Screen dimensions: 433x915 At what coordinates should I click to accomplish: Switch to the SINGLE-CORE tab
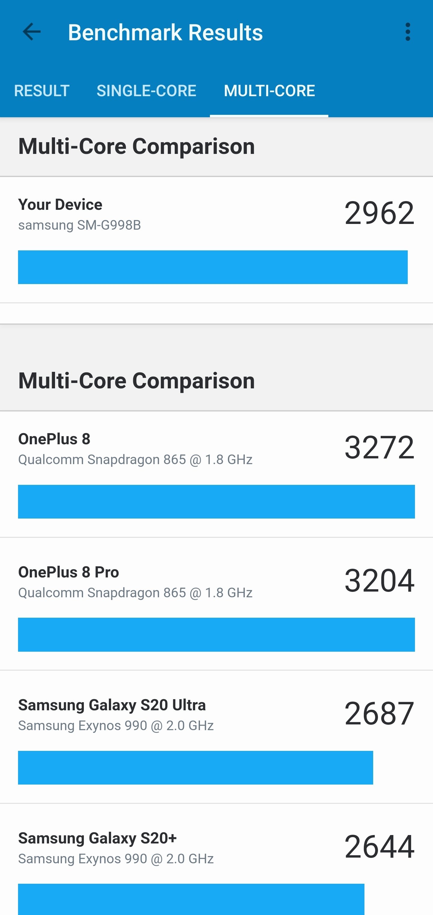146,90
